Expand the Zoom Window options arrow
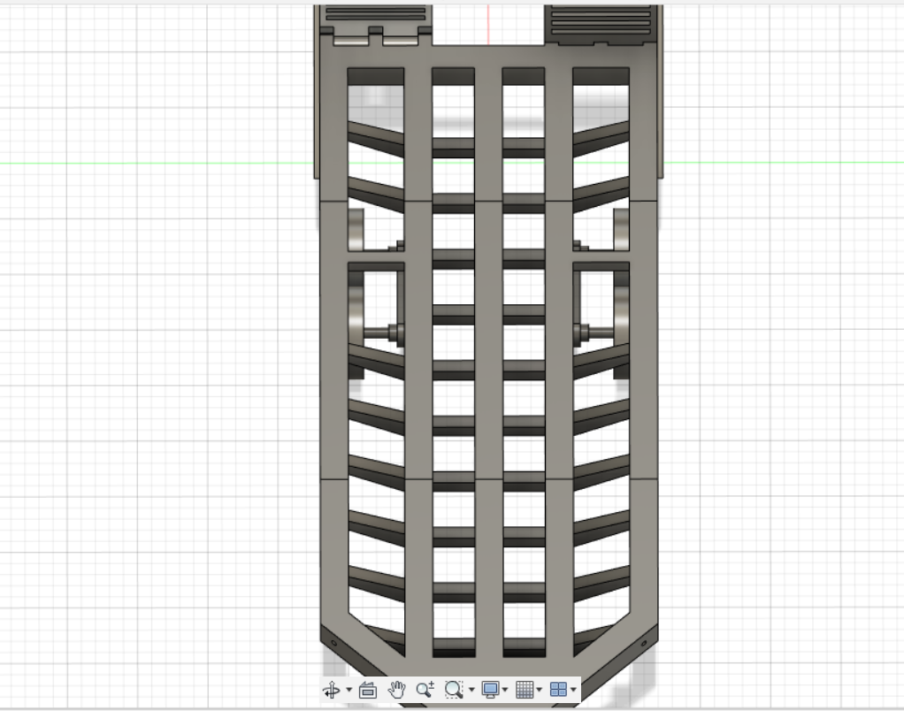Image resolution: width=904 pixels, height=711 pixels. pos(471,690)
